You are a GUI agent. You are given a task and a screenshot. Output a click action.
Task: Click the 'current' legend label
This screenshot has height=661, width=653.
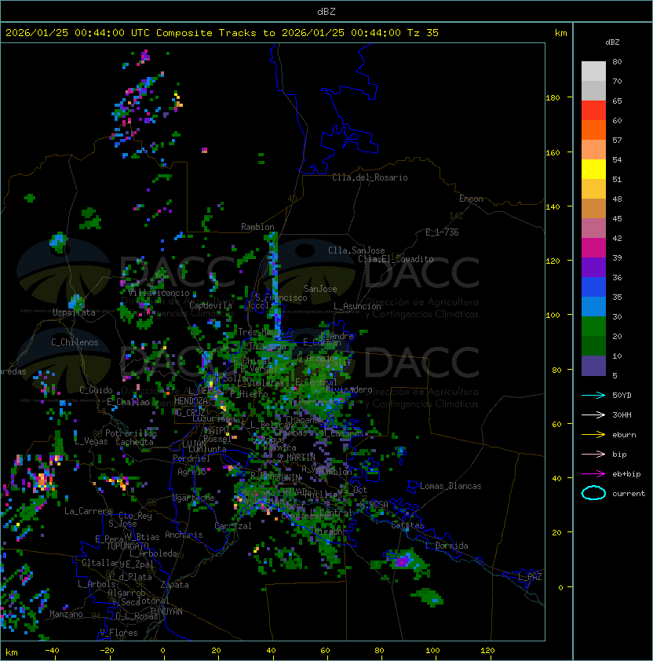click(x=629, y=494)
